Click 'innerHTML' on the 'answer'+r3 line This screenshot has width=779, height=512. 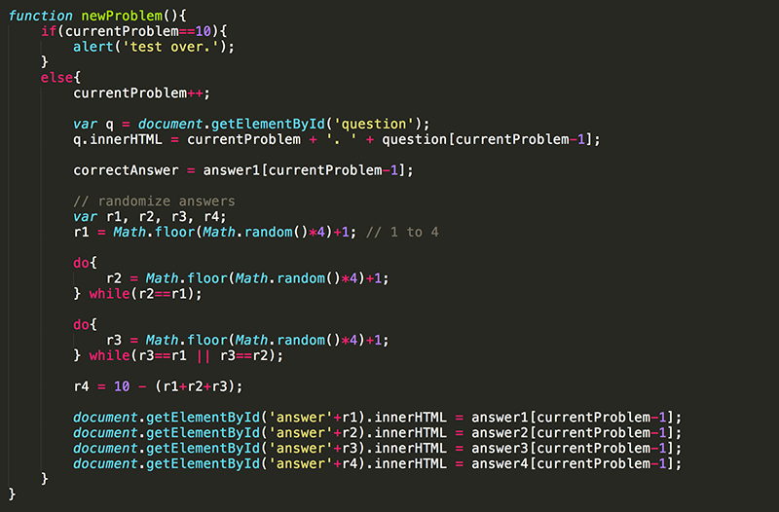tap(410, 448)
